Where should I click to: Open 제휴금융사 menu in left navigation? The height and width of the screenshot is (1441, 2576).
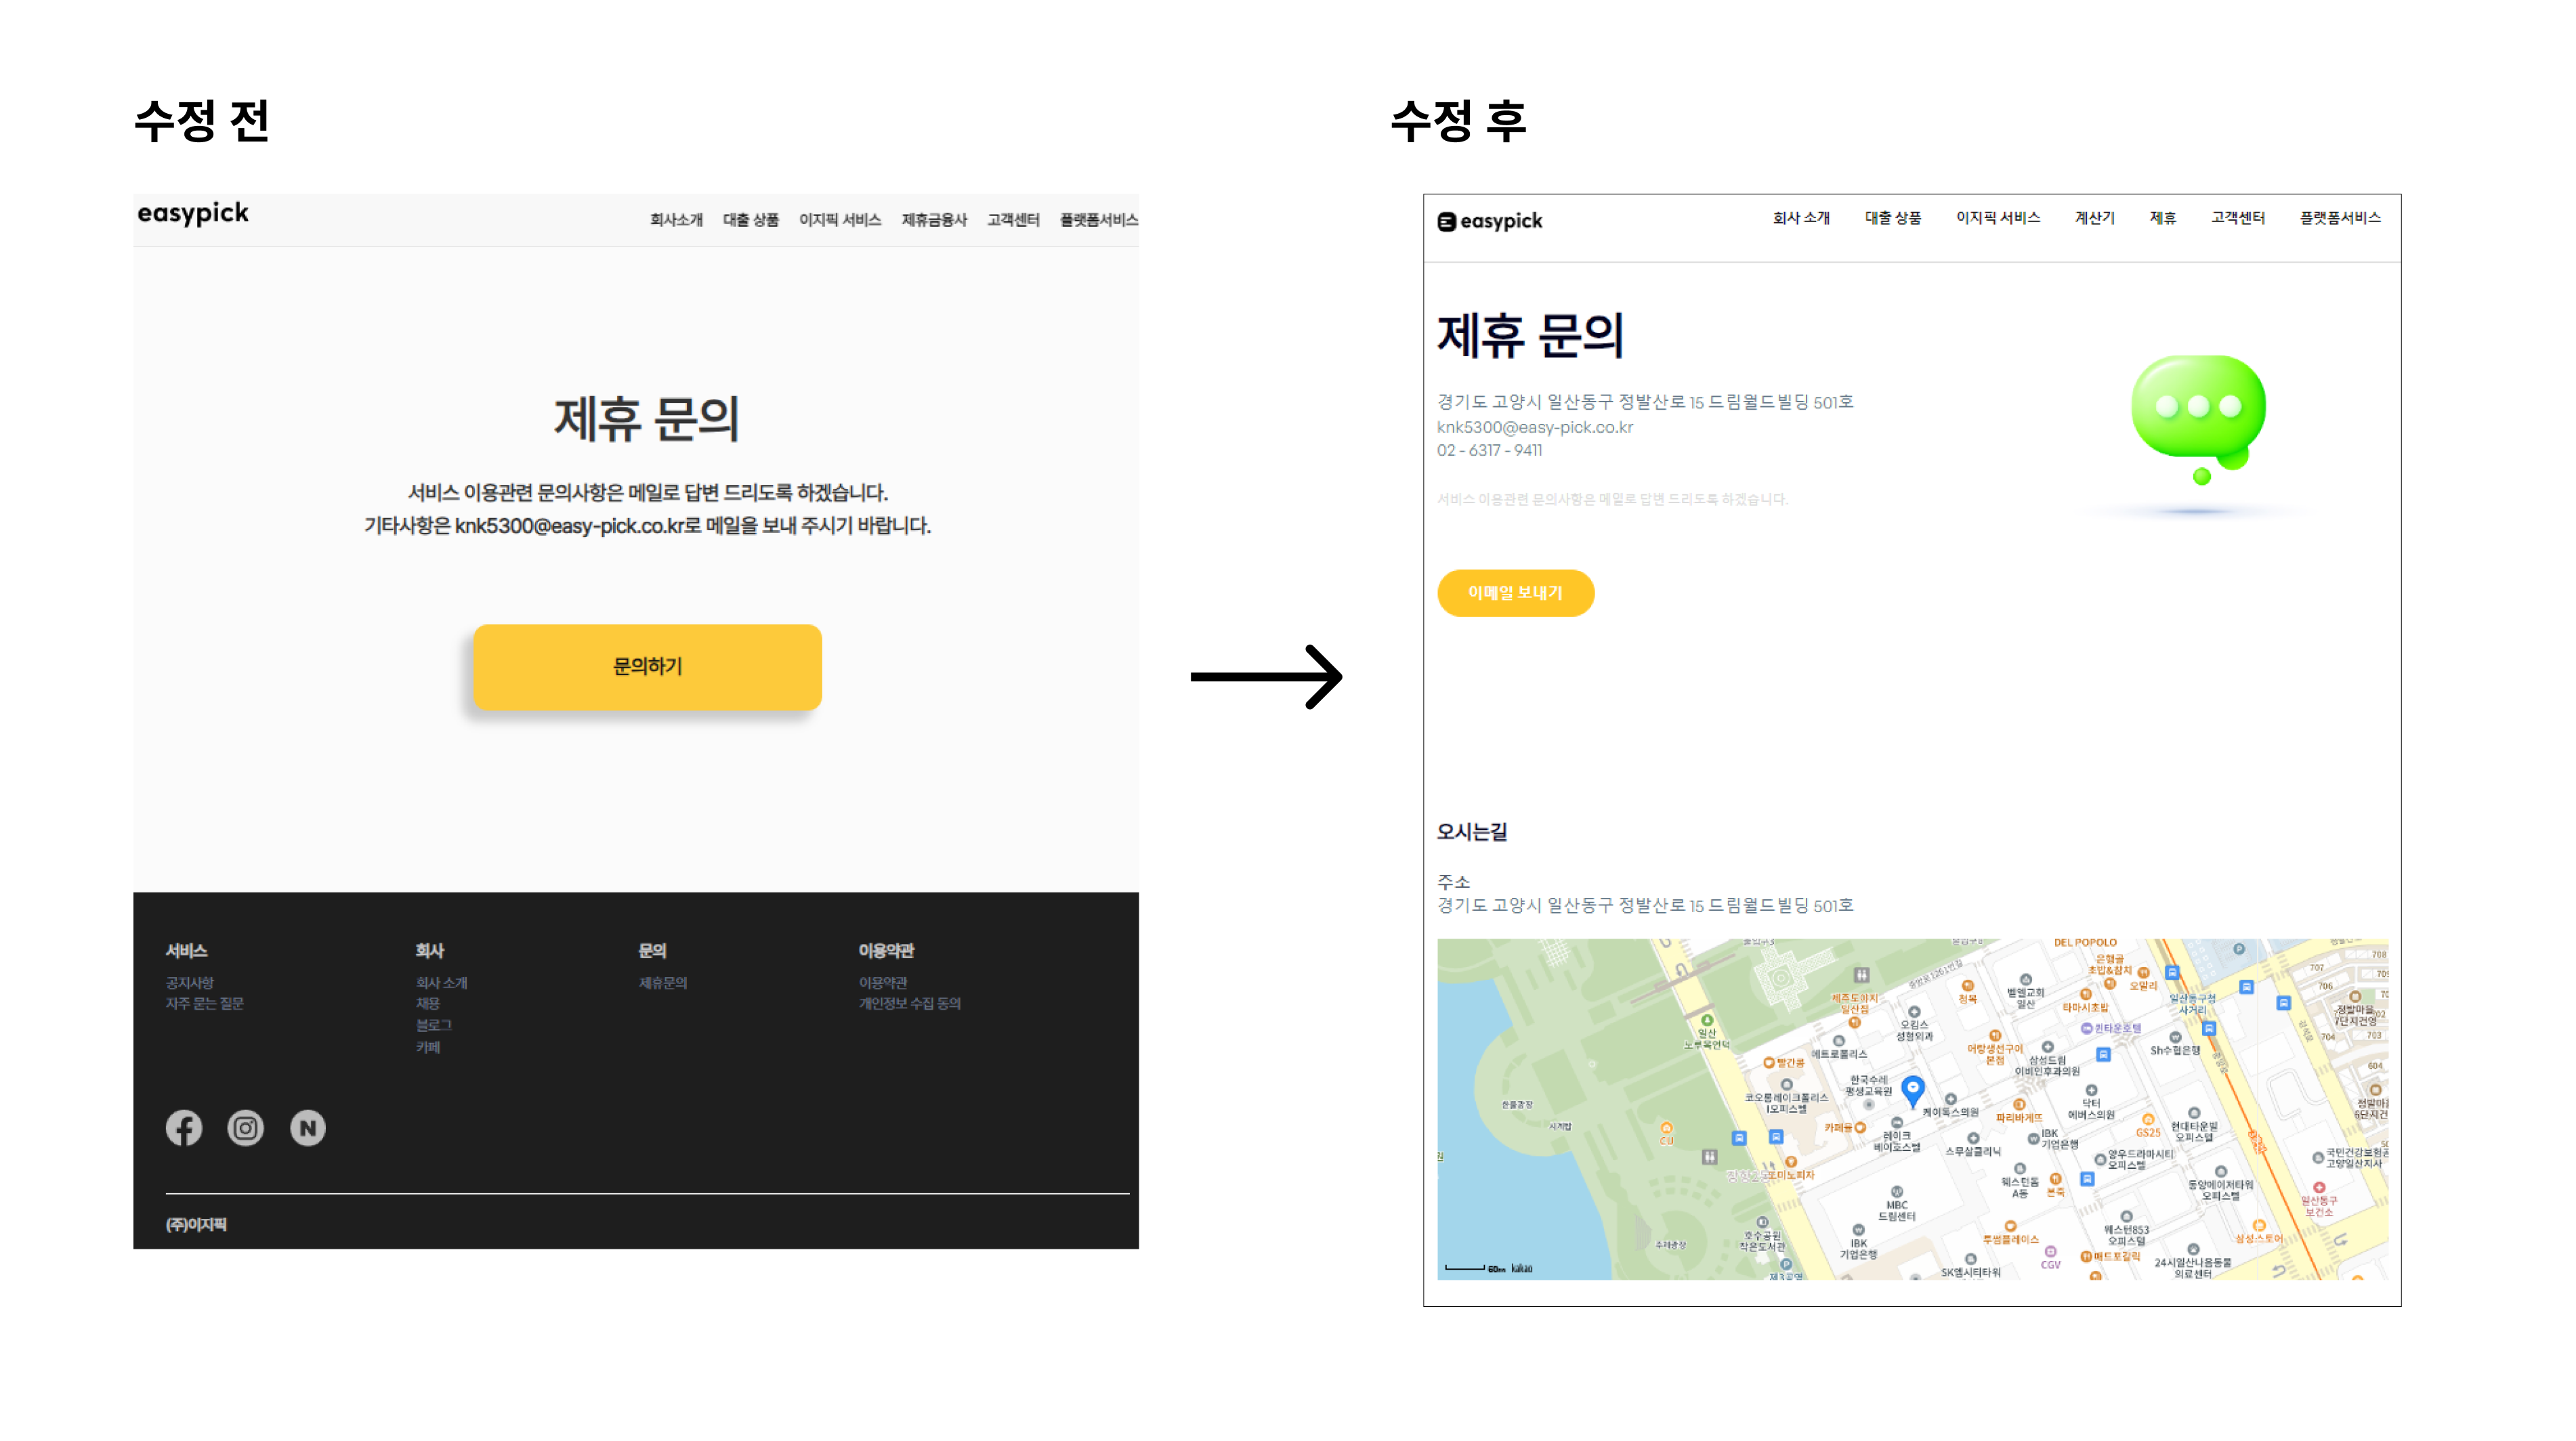pyautogui.click(x=934, y=220)
